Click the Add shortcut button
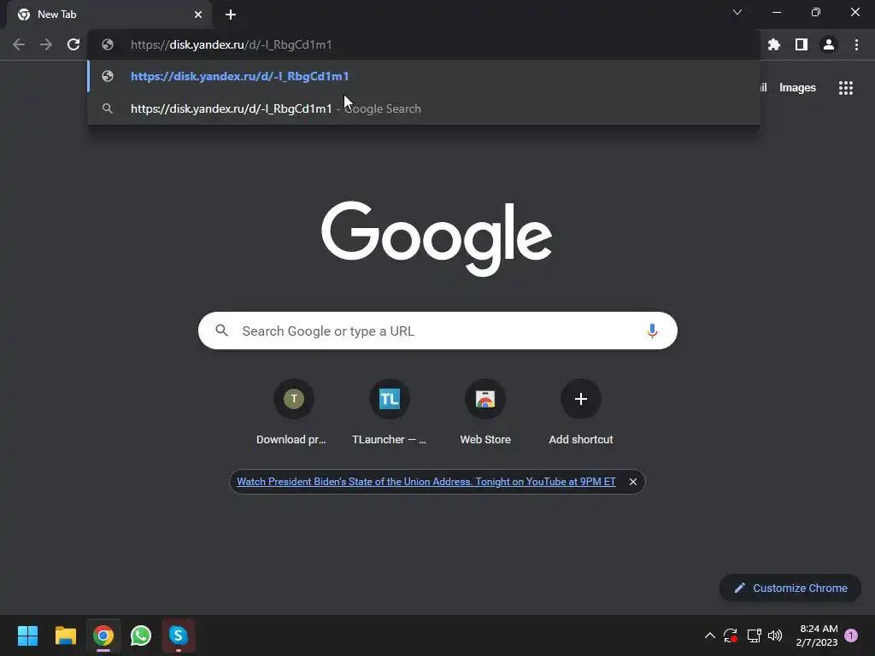 580,413
